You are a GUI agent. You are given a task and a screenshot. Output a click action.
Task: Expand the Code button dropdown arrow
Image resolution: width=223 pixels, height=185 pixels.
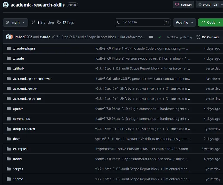219,23
